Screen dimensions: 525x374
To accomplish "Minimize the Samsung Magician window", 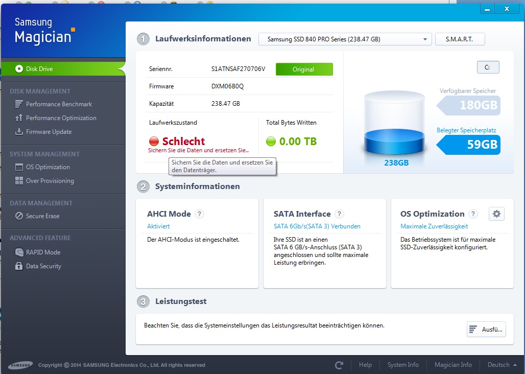I will [x=487, y=9].
